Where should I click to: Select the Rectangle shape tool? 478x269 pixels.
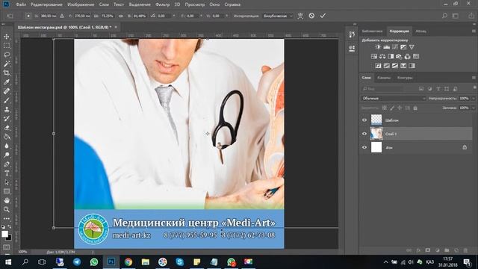pyautogui.click(x=7, y=191)
